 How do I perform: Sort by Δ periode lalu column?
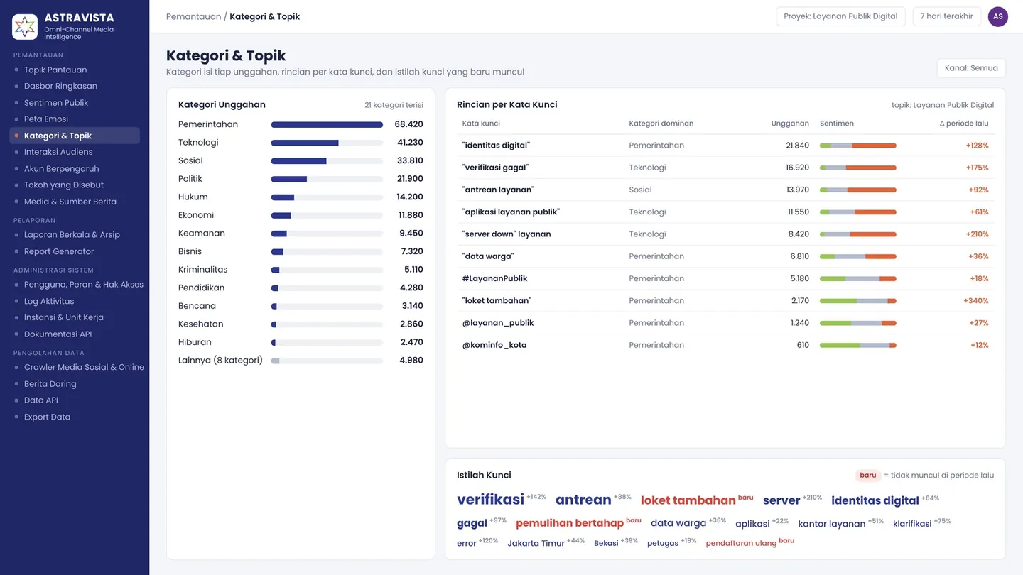pos(964,124)
